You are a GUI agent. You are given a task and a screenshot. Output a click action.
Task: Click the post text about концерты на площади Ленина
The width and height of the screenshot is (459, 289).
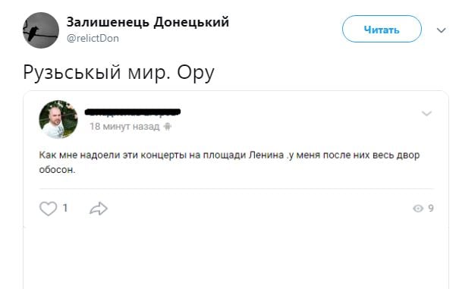229,162
